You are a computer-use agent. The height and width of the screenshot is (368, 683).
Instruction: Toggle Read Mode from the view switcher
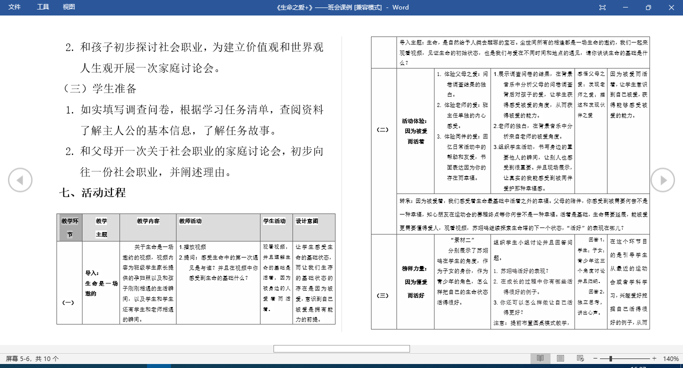click(540, 358)
